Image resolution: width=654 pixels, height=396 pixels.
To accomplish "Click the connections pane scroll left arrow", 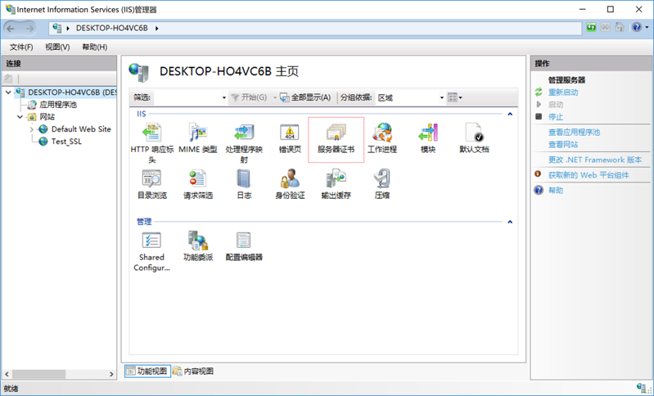I will click(7, 374).
